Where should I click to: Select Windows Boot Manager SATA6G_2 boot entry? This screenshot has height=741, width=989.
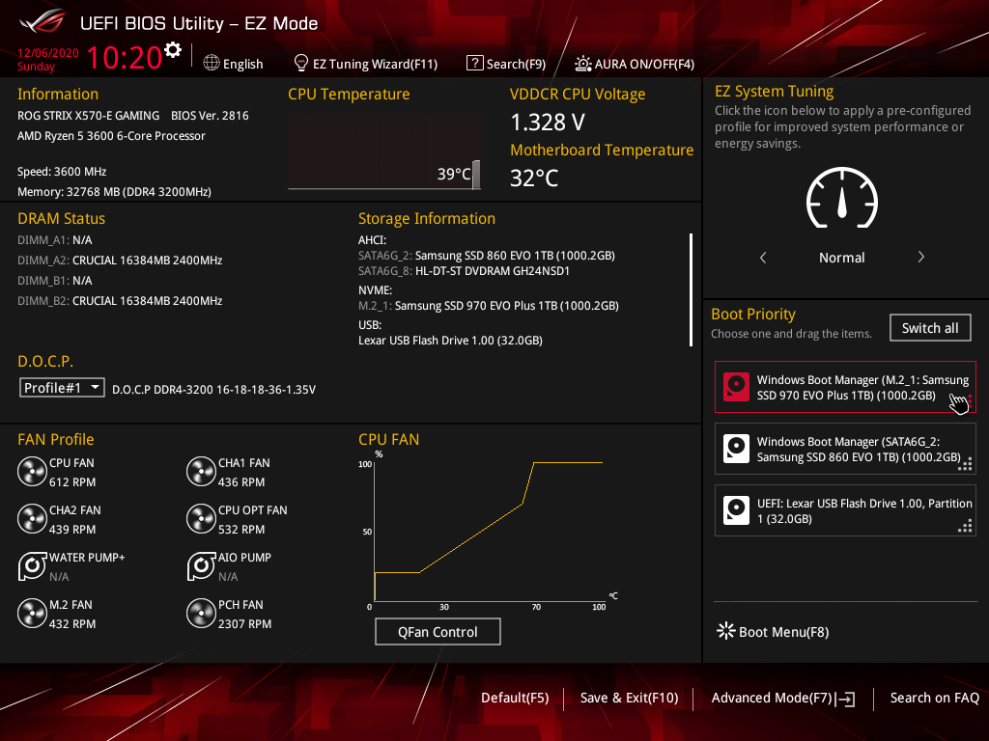[x=845, y=449]
